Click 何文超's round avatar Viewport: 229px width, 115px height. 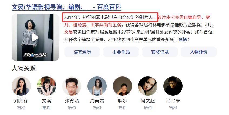point(148,86)
